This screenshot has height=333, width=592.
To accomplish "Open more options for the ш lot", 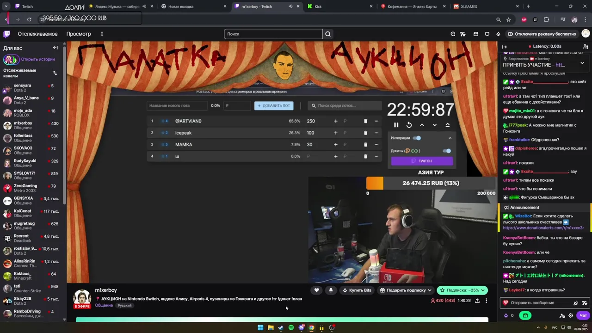I will pos(376,156).
